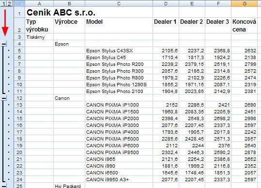Collapse the Canon group at row 12

click(4, 98)
